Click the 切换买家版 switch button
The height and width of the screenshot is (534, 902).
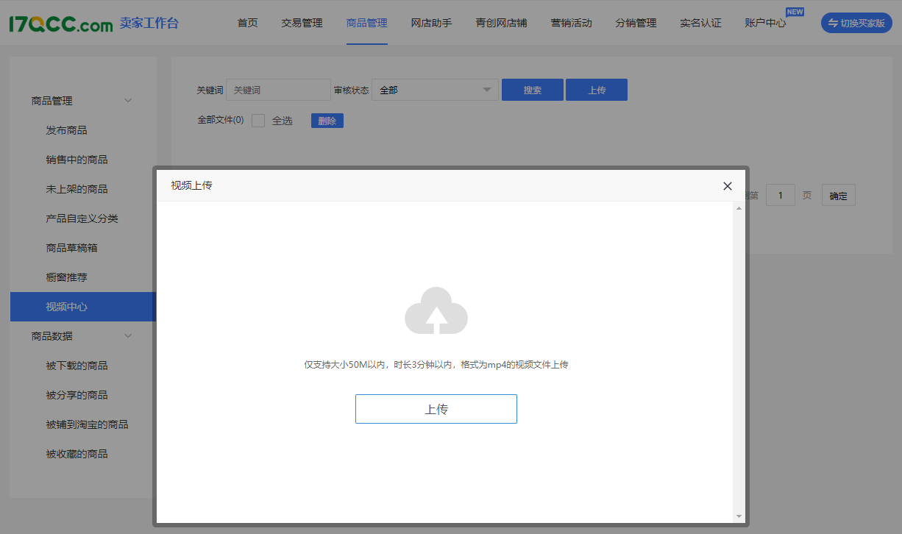pos(856,23)
